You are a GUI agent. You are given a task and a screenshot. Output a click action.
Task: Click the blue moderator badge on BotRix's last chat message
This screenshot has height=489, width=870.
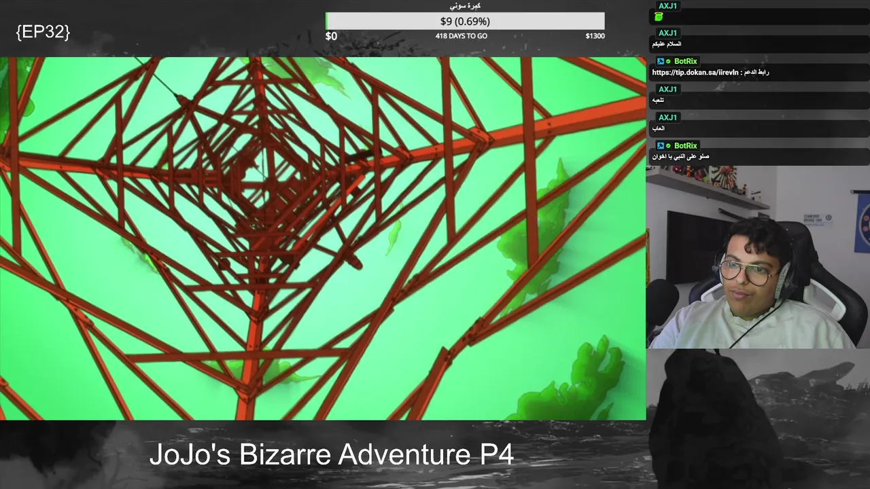pyautogui.click(x=660, y=145)
